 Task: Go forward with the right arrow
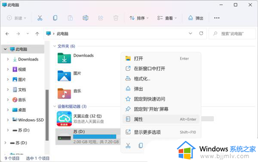pyautogui.click(x=18, y=34)
